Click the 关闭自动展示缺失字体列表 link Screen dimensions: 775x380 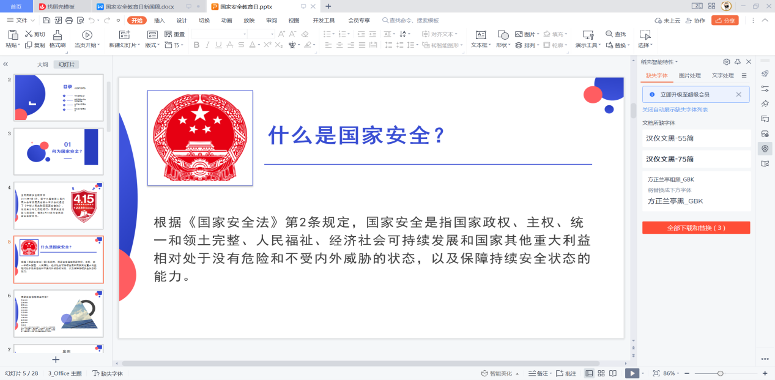tap(675, 110)
